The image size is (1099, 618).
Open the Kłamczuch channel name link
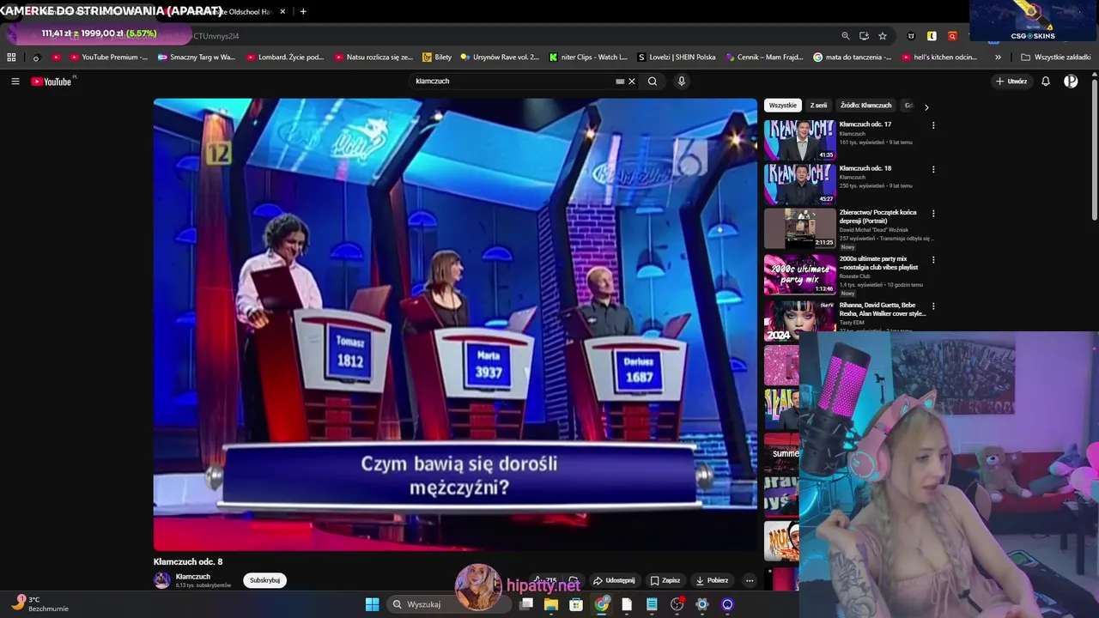[192, 577]
